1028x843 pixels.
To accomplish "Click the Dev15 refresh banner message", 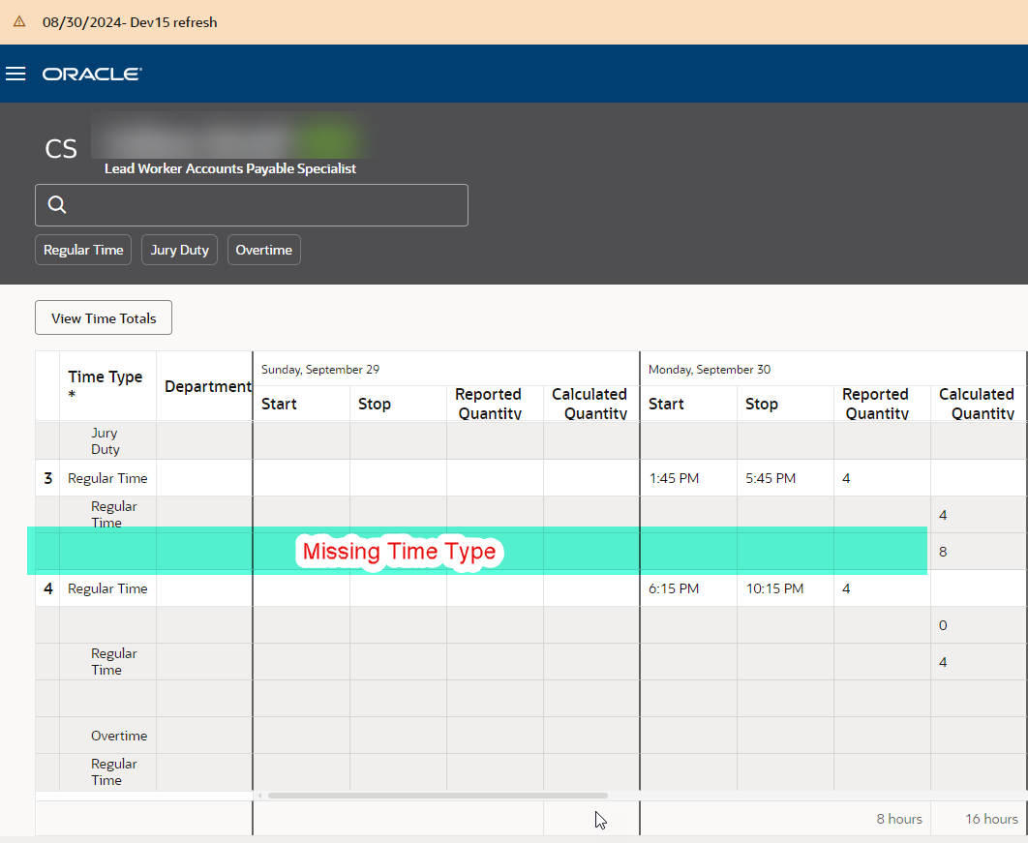I will (x=131, y=22).
